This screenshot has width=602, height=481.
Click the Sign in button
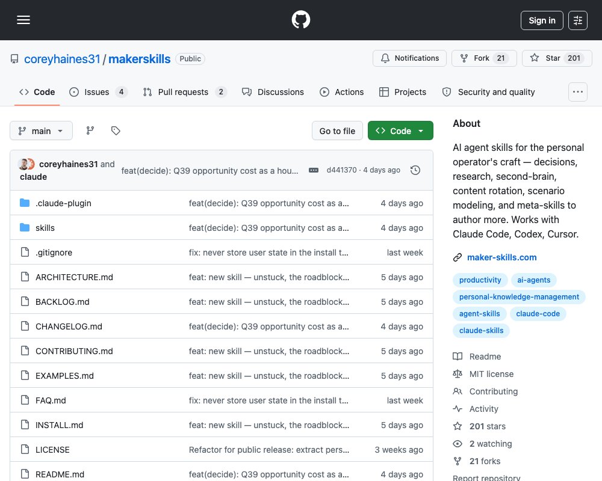(542, 20)
